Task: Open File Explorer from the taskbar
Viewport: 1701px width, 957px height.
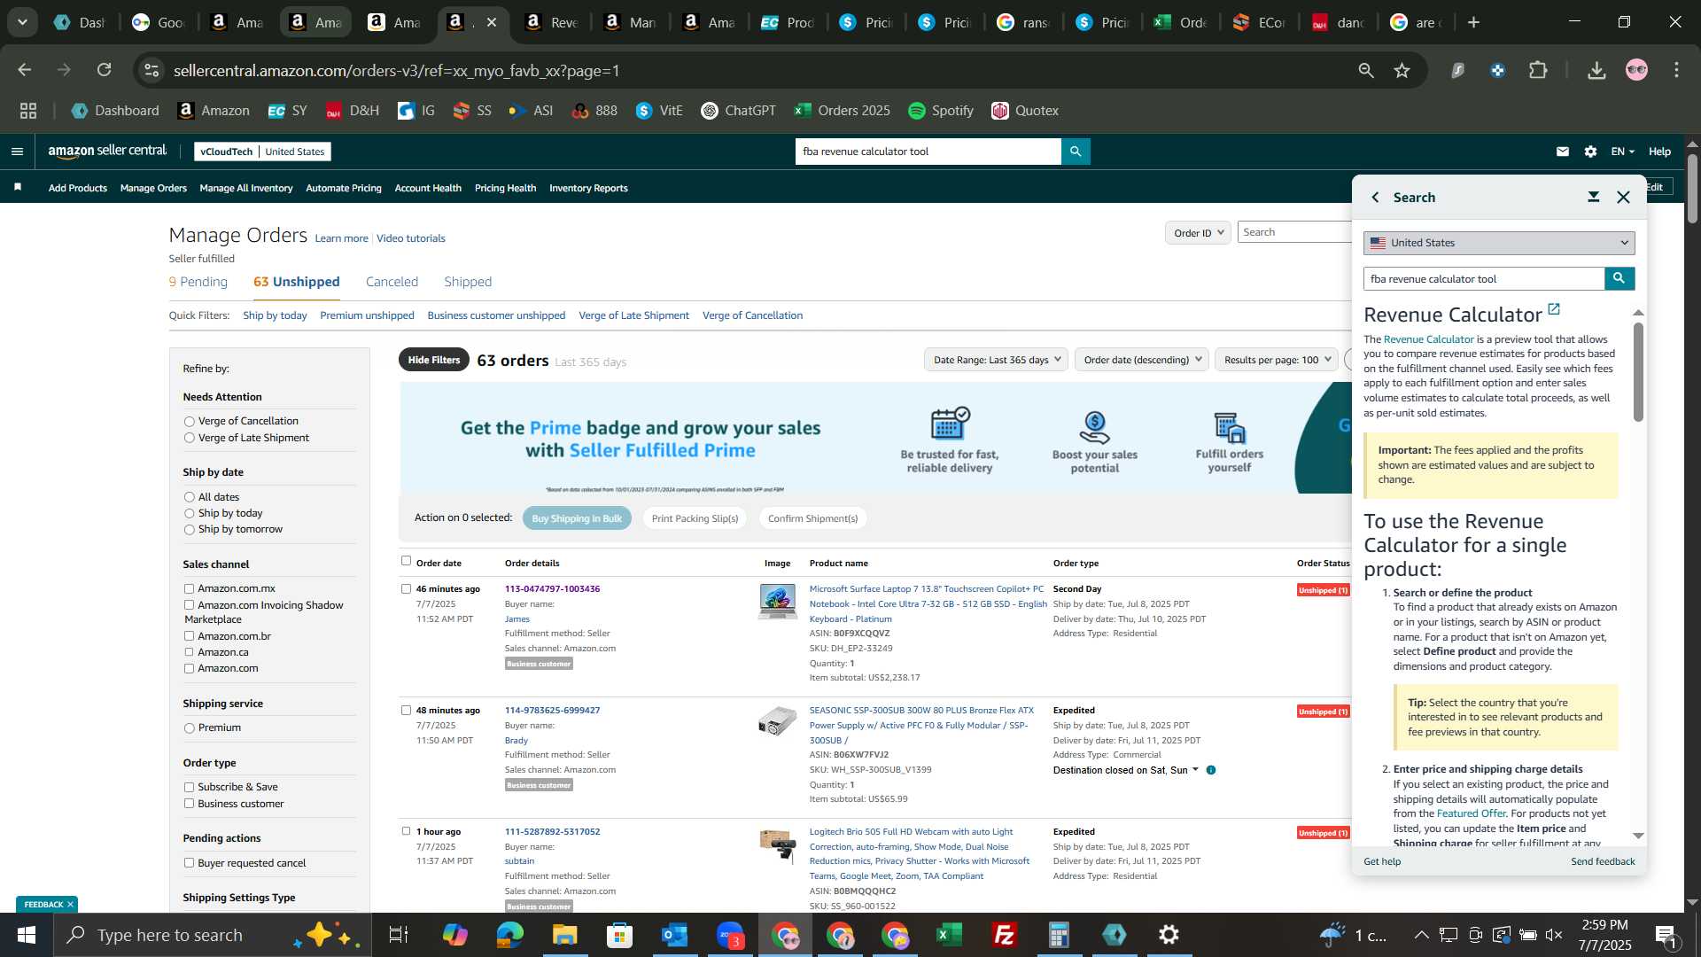Action: (x=564, y=935)
